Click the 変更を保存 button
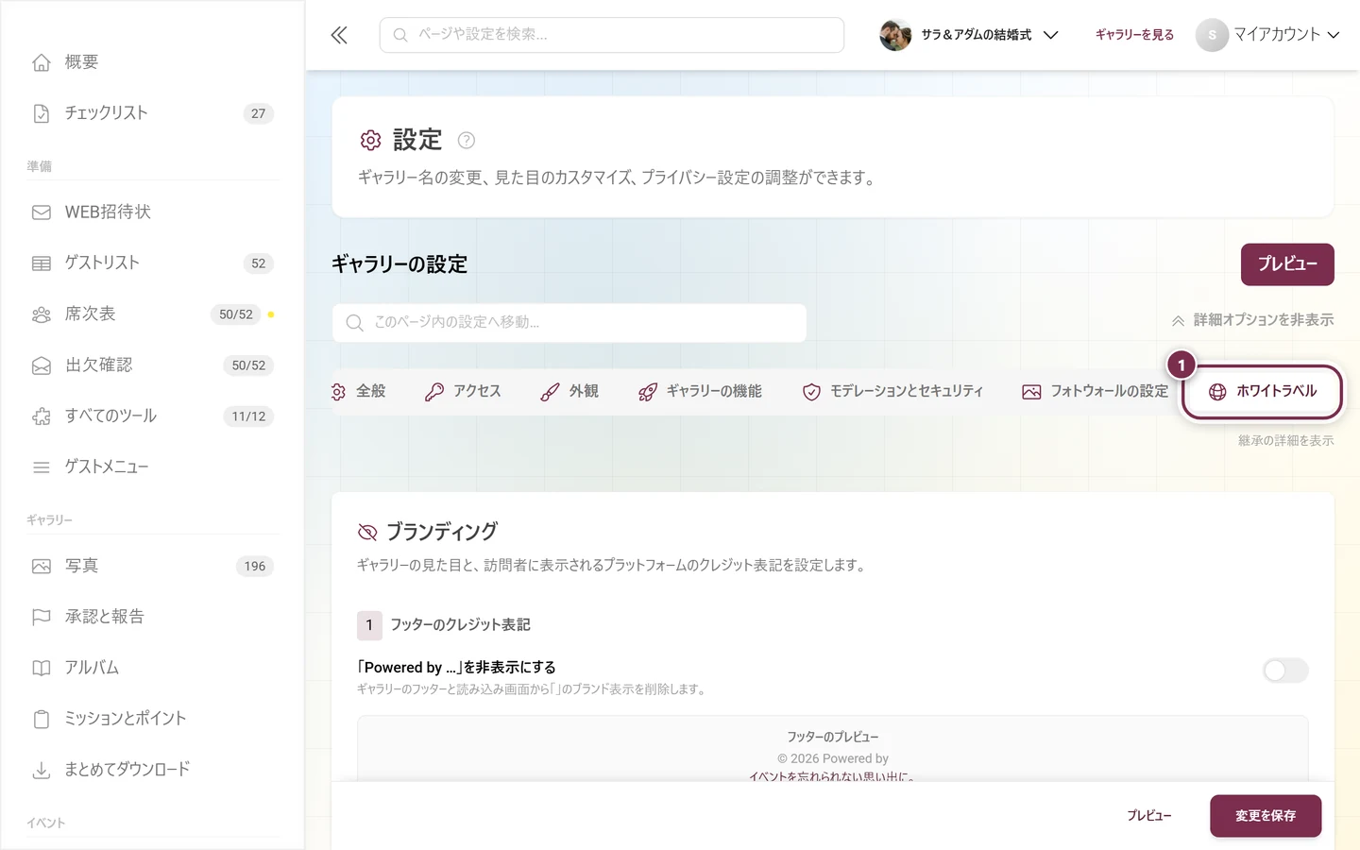Viewport: 1360px width, 850px height. [x=1266, y=816]
